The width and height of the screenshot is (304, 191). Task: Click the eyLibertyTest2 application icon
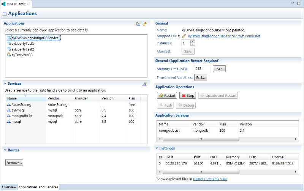[x=9, y=49]
